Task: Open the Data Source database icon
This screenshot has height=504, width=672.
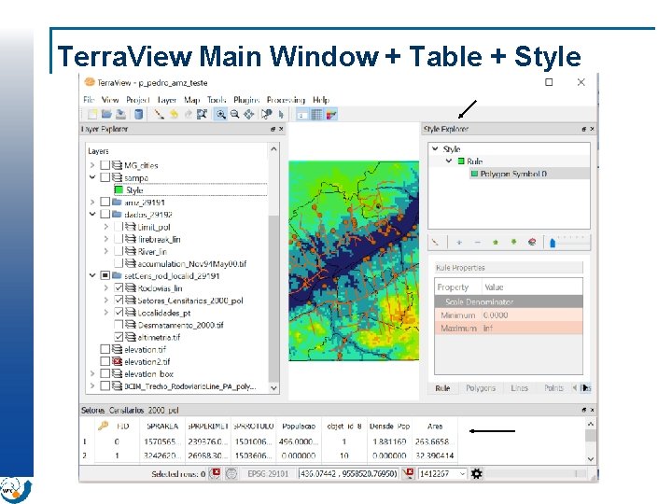Action: click(x=138, y=114)
